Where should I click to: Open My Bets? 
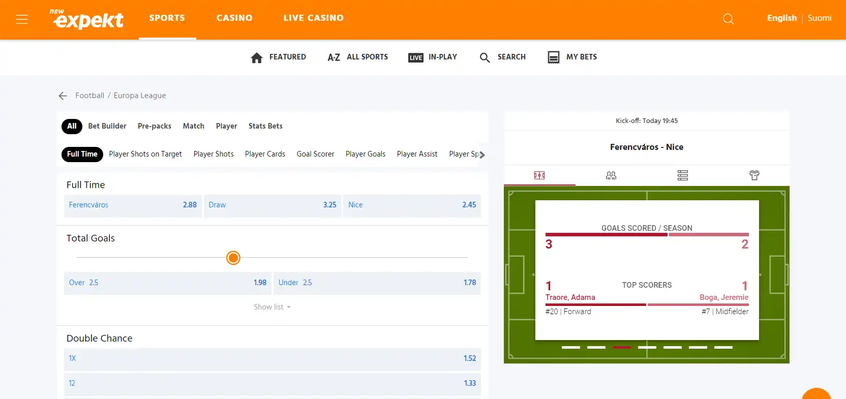pyautogui.click(x=572, y=57)
